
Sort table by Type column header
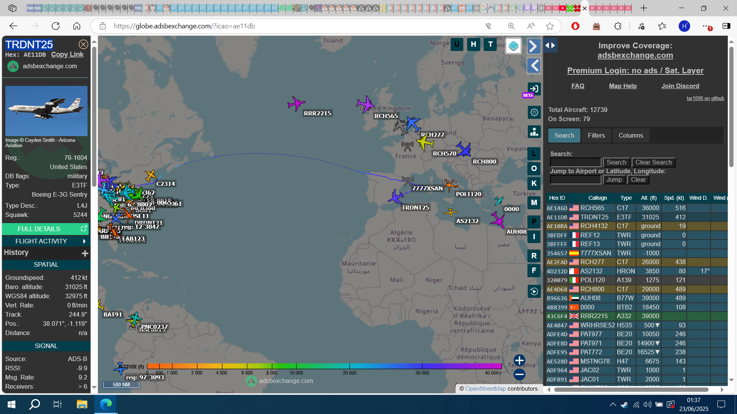(x=626, y=198)
